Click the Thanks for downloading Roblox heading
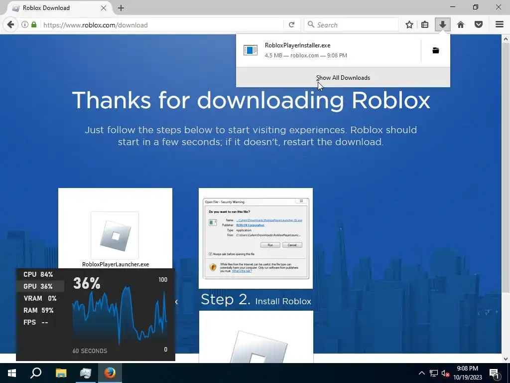510x383 pixels. 251,100
